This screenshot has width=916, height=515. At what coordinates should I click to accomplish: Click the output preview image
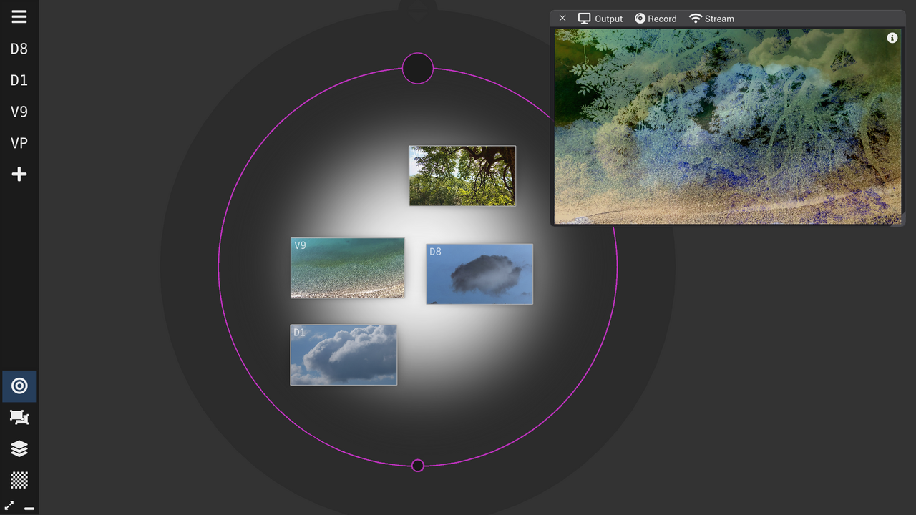point(728,127)
